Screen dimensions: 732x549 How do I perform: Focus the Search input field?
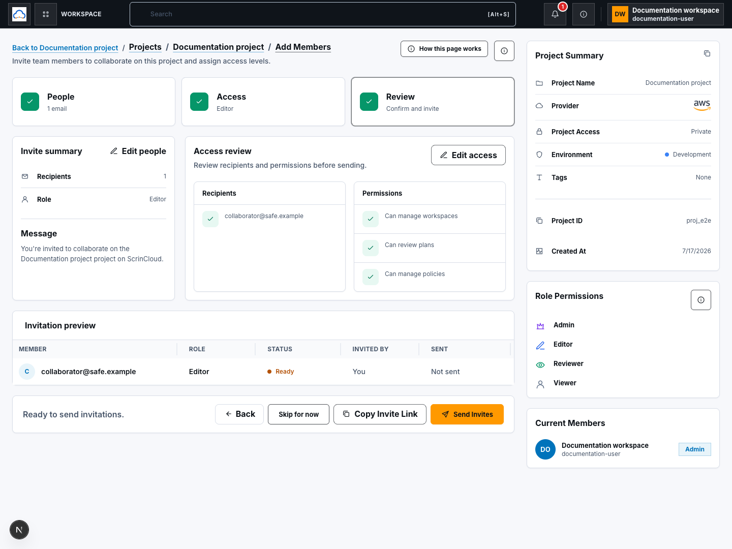pyautogui.click(x=323, y=14)
